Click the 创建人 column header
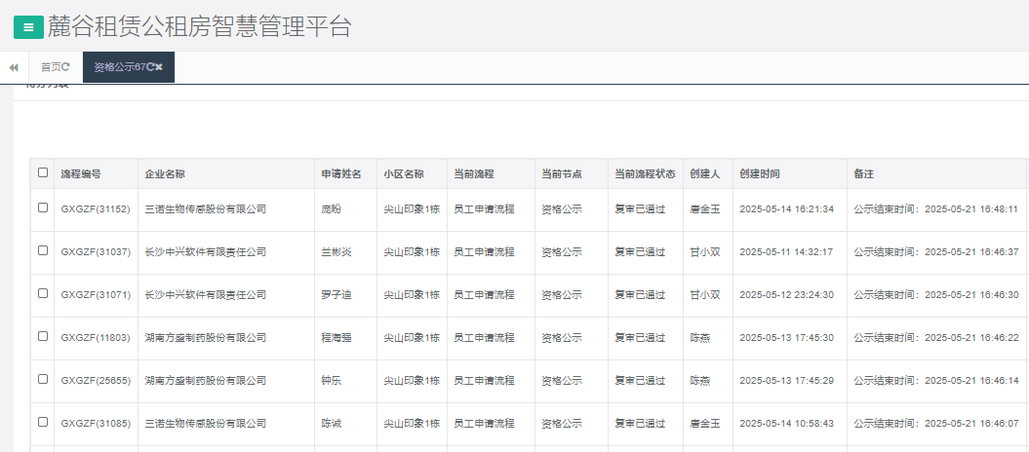The height and width of the screenshot is (452, 1029). point(705,174)
